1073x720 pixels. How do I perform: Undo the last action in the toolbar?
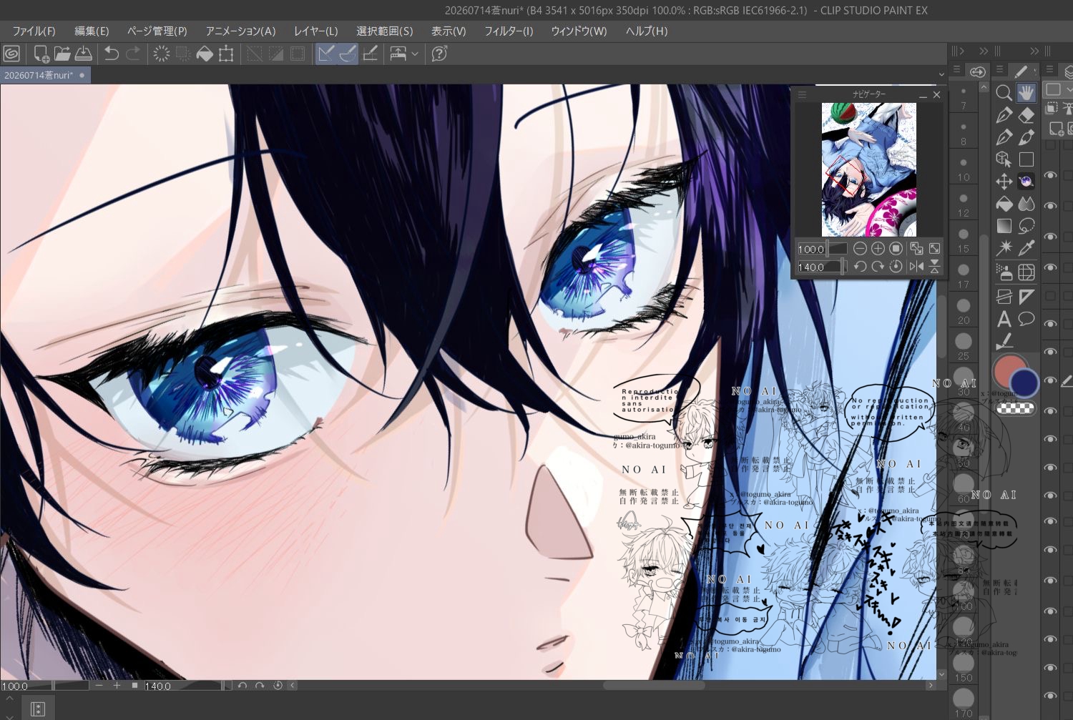(112, 54)
